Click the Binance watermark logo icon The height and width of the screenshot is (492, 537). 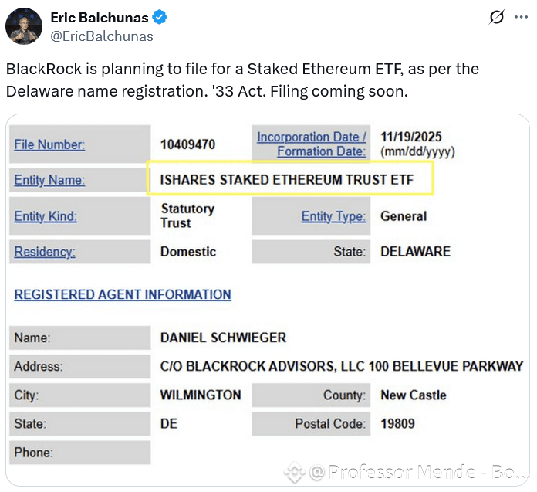click(294, 473)
